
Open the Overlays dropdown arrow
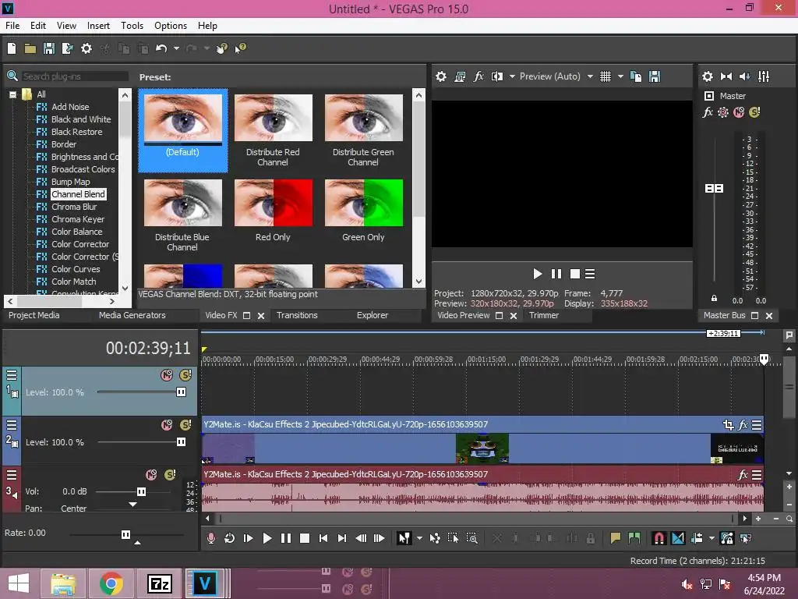[x=620, y=76]
